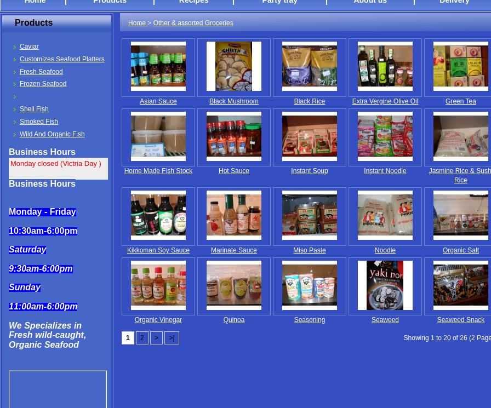
Task: Jump to the last page button
Action: 172,338
